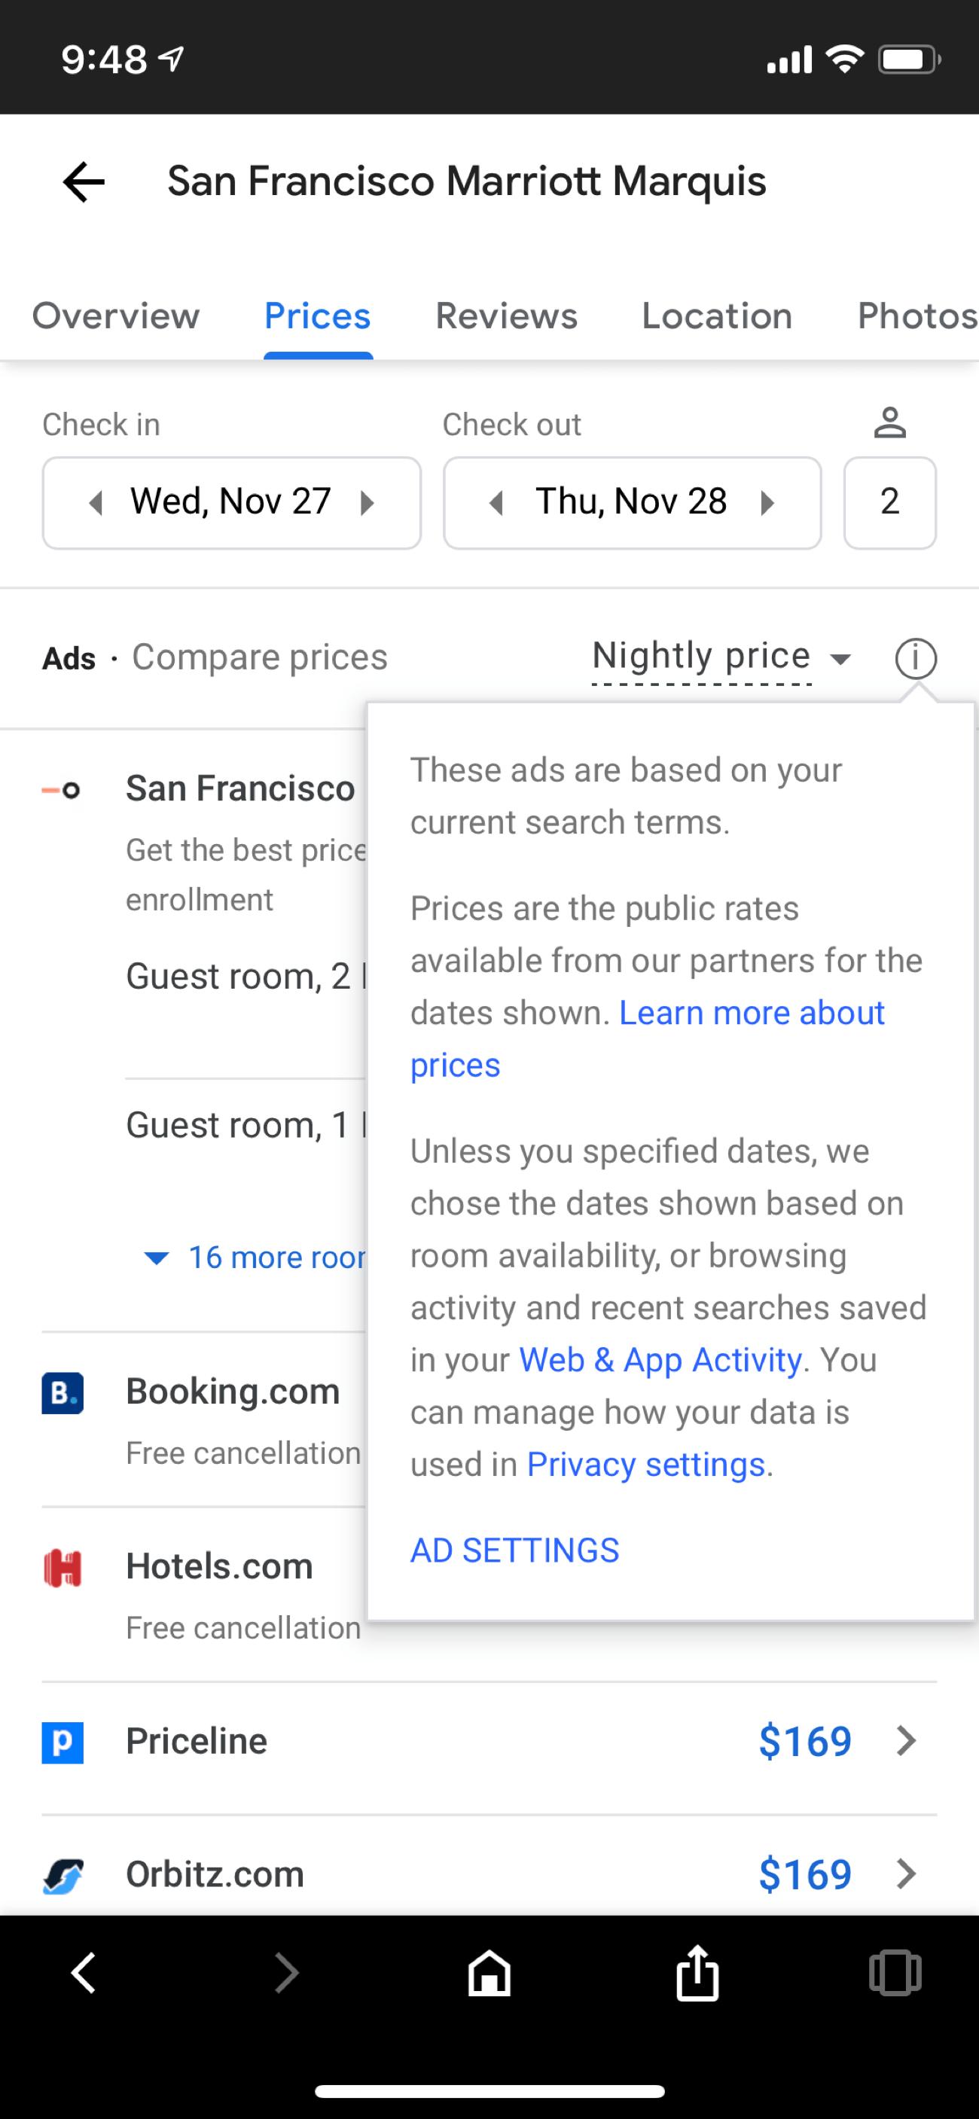Open the Privacy settings link
979x2119 pixels.
tap(646, 1465)
